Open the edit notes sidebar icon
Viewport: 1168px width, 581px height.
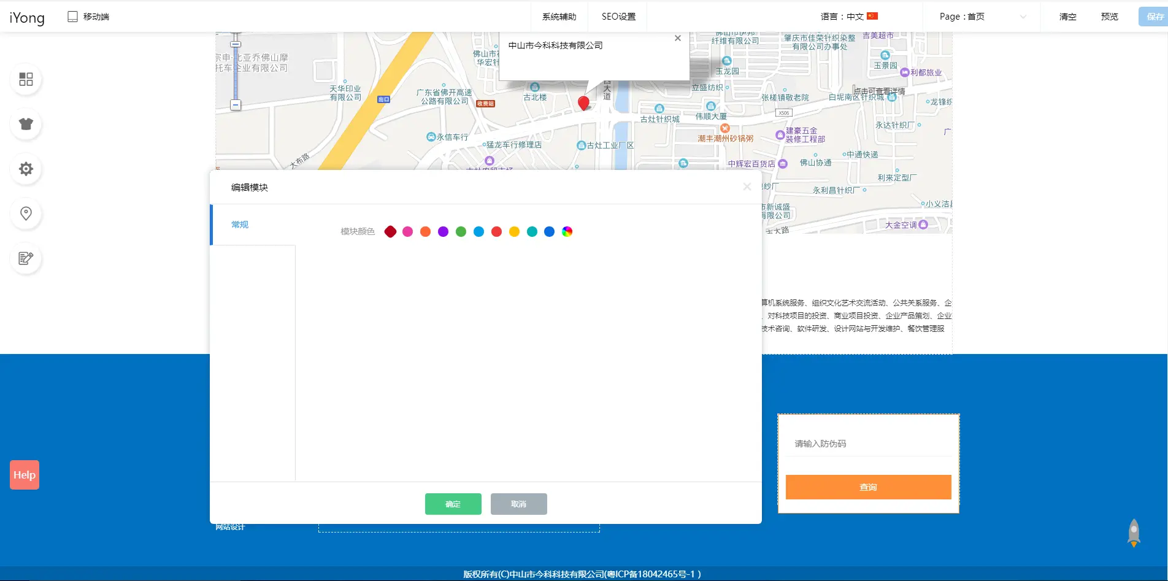tap(26, 258)
